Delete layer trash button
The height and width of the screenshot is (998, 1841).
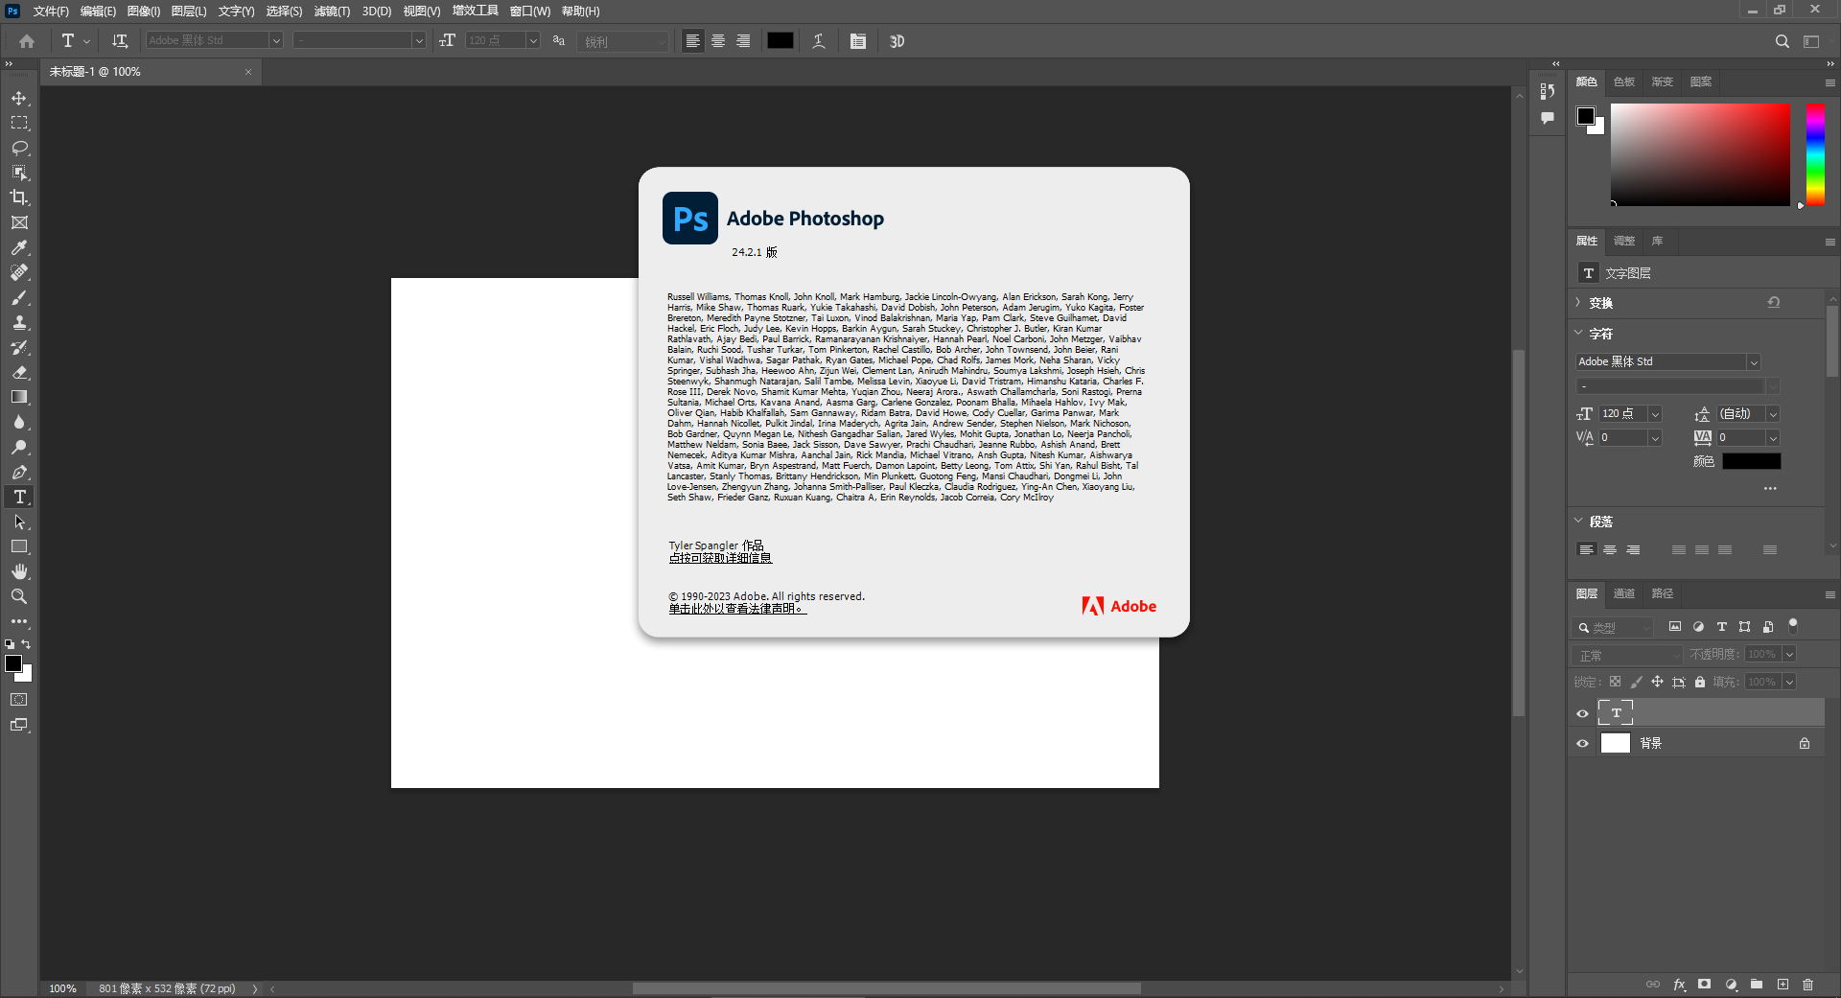pos(1808,985)
